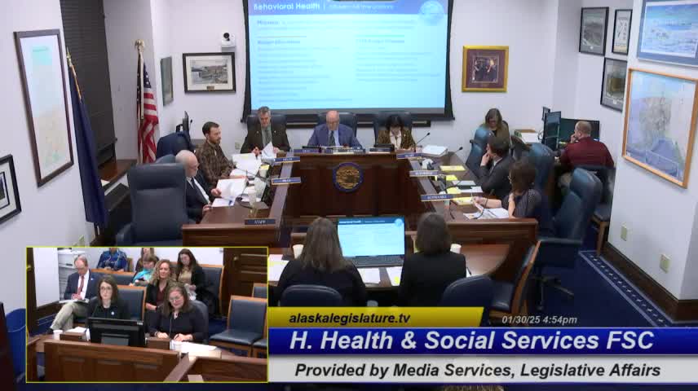This screenshot has width=698, height=391.
Task: Click the Provided by Media Services caption
Action: [477, 370]
